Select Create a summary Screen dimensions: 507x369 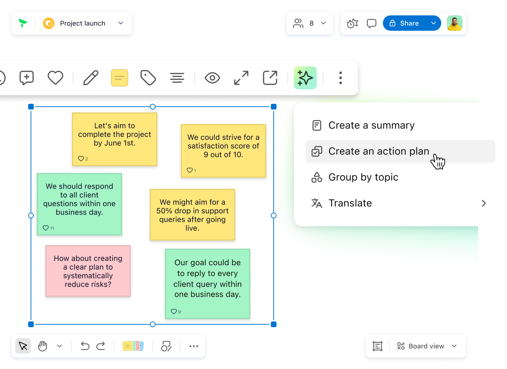(x=400, y=125)
